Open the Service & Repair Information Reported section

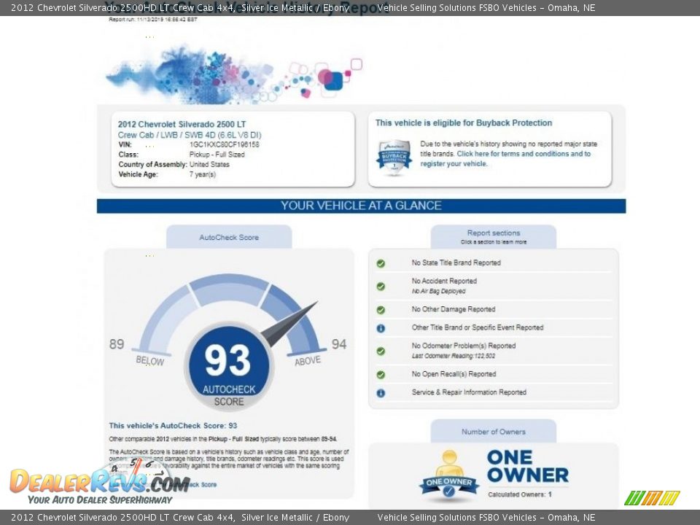(469, 392)
